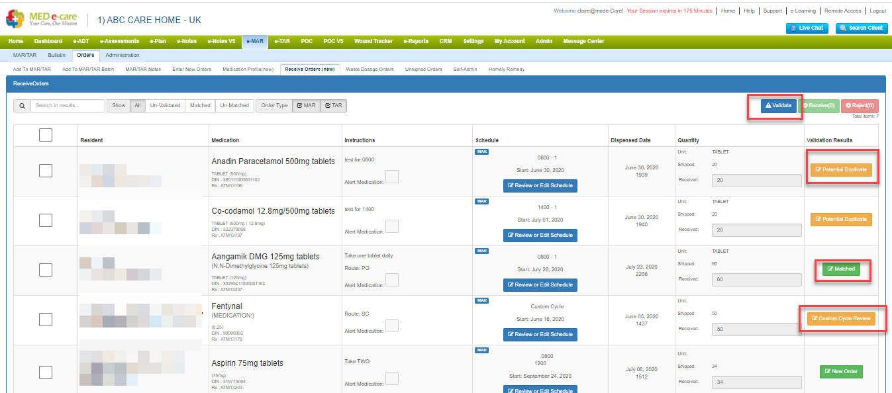Enable Alert Medication for Anadin Paracetamol
892x393 pixels.
(x=392, y=177)
